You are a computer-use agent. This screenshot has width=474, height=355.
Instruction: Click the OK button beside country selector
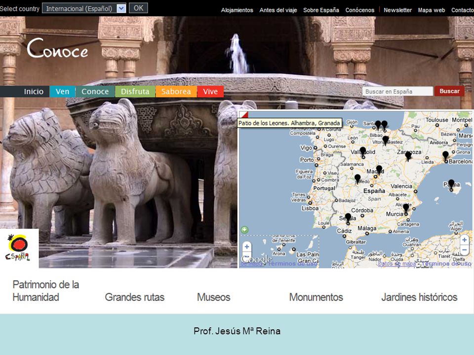click(138, 8)
